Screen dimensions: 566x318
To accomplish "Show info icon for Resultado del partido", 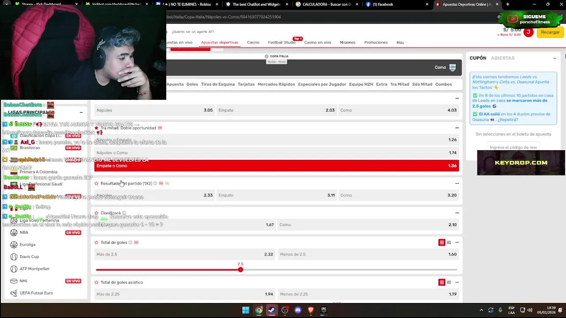I will 155,183.
